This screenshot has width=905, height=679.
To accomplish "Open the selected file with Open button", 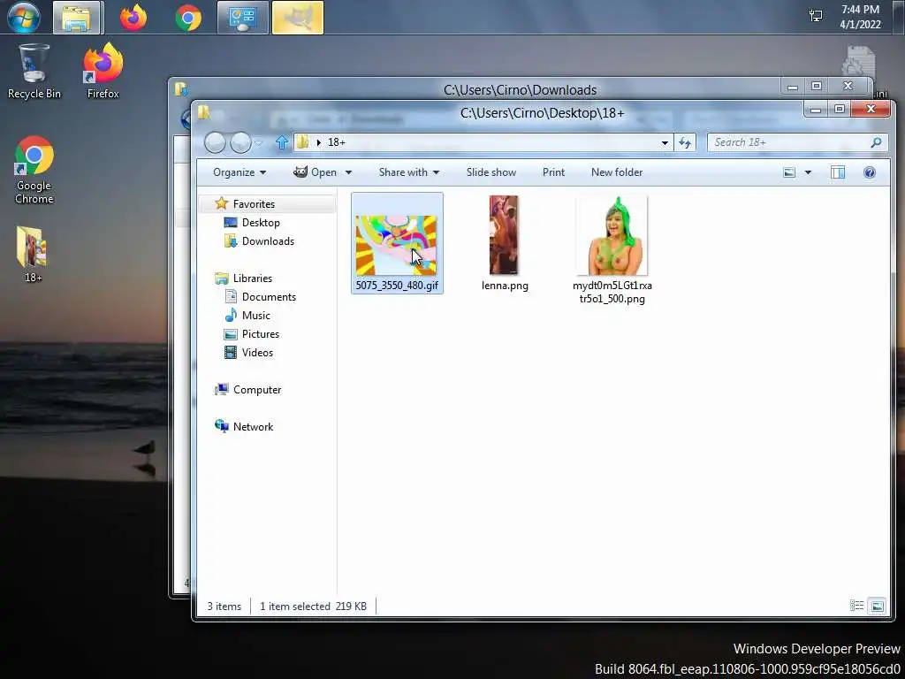I will click(x=316, y=172).
